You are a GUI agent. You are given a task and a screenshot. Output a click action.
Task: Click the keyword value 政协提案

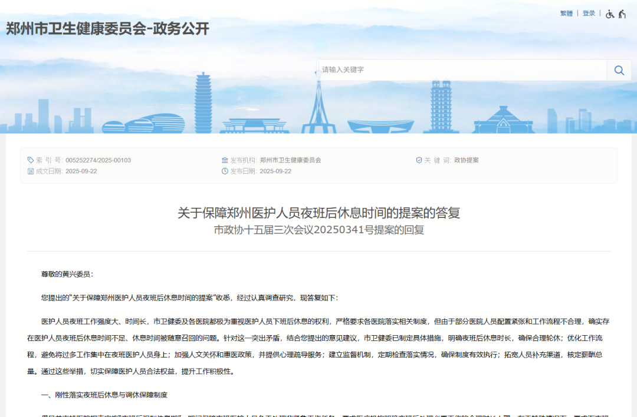[467, 160]
